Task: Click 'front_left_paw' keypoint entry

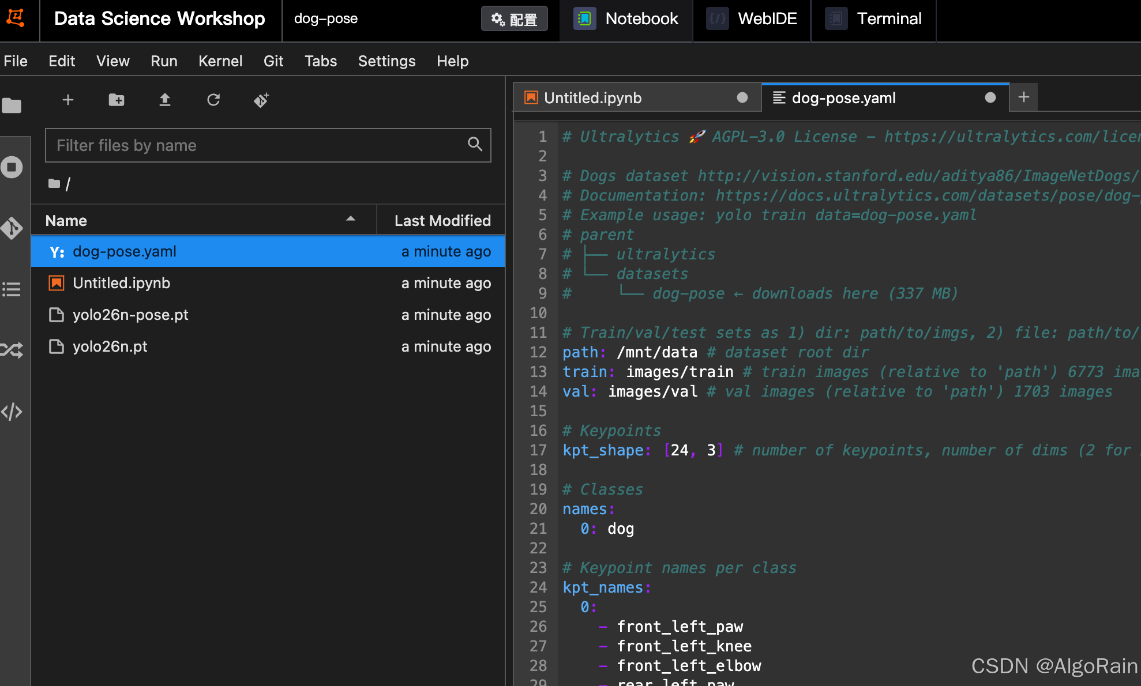Action: (x=680, y=627)
